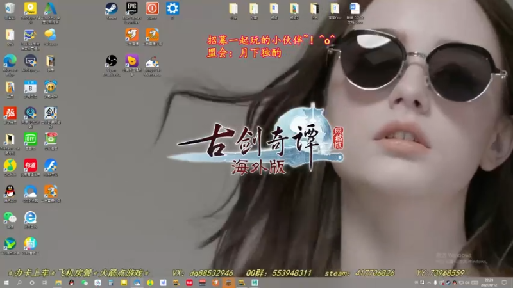
Task: Open the notification center icon
Action: coord(504,283)
